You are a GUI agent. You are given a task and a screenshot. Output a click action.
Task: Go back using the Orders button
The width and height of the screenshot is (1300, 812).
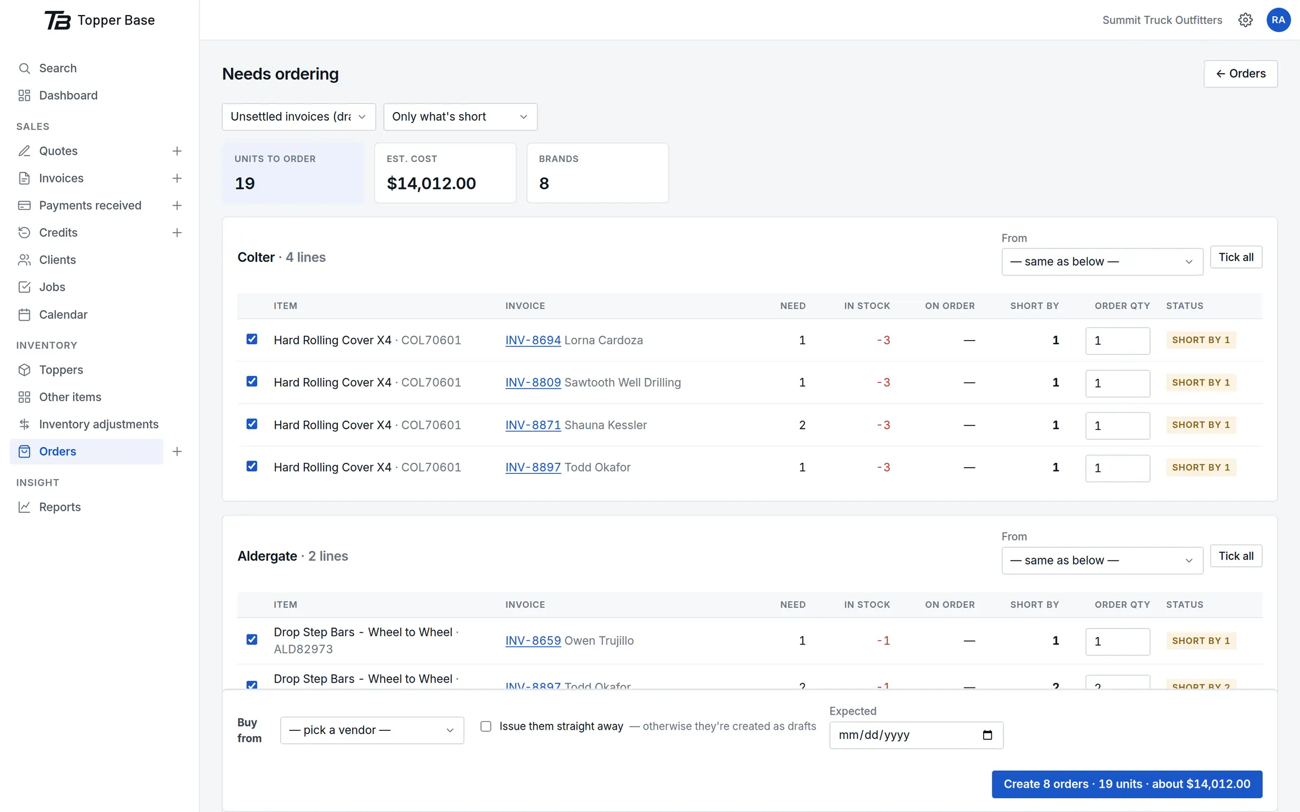1240,74
